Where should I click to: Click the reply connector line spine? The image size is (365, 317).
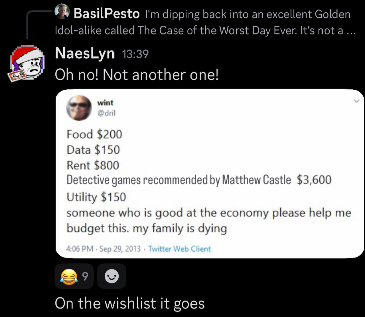27,26
